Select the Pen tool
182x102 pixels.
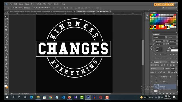point(6,64)
